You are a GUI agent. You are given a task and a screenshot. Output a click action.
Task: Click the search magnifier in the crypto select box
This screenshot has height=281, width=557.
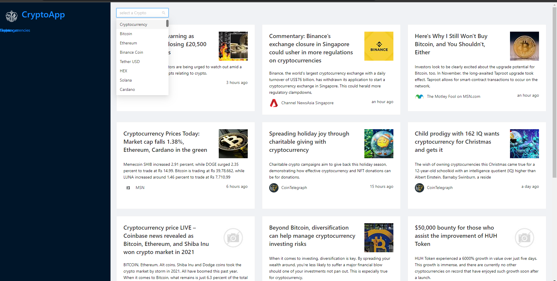[x=164, y=13]
